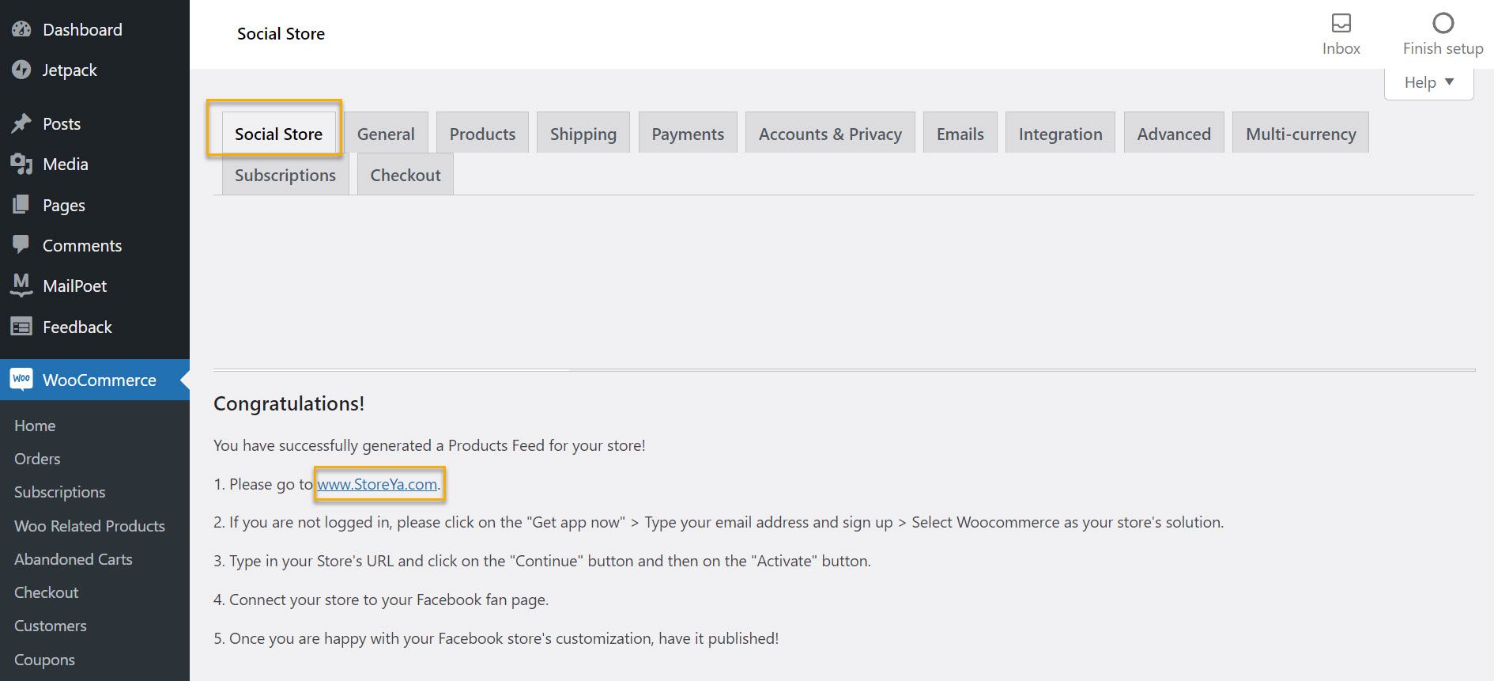The width and height of the screenshot is (1494, 681).
Task: Click the Inbox tray icon
Action: click(x=1341, y=23)
